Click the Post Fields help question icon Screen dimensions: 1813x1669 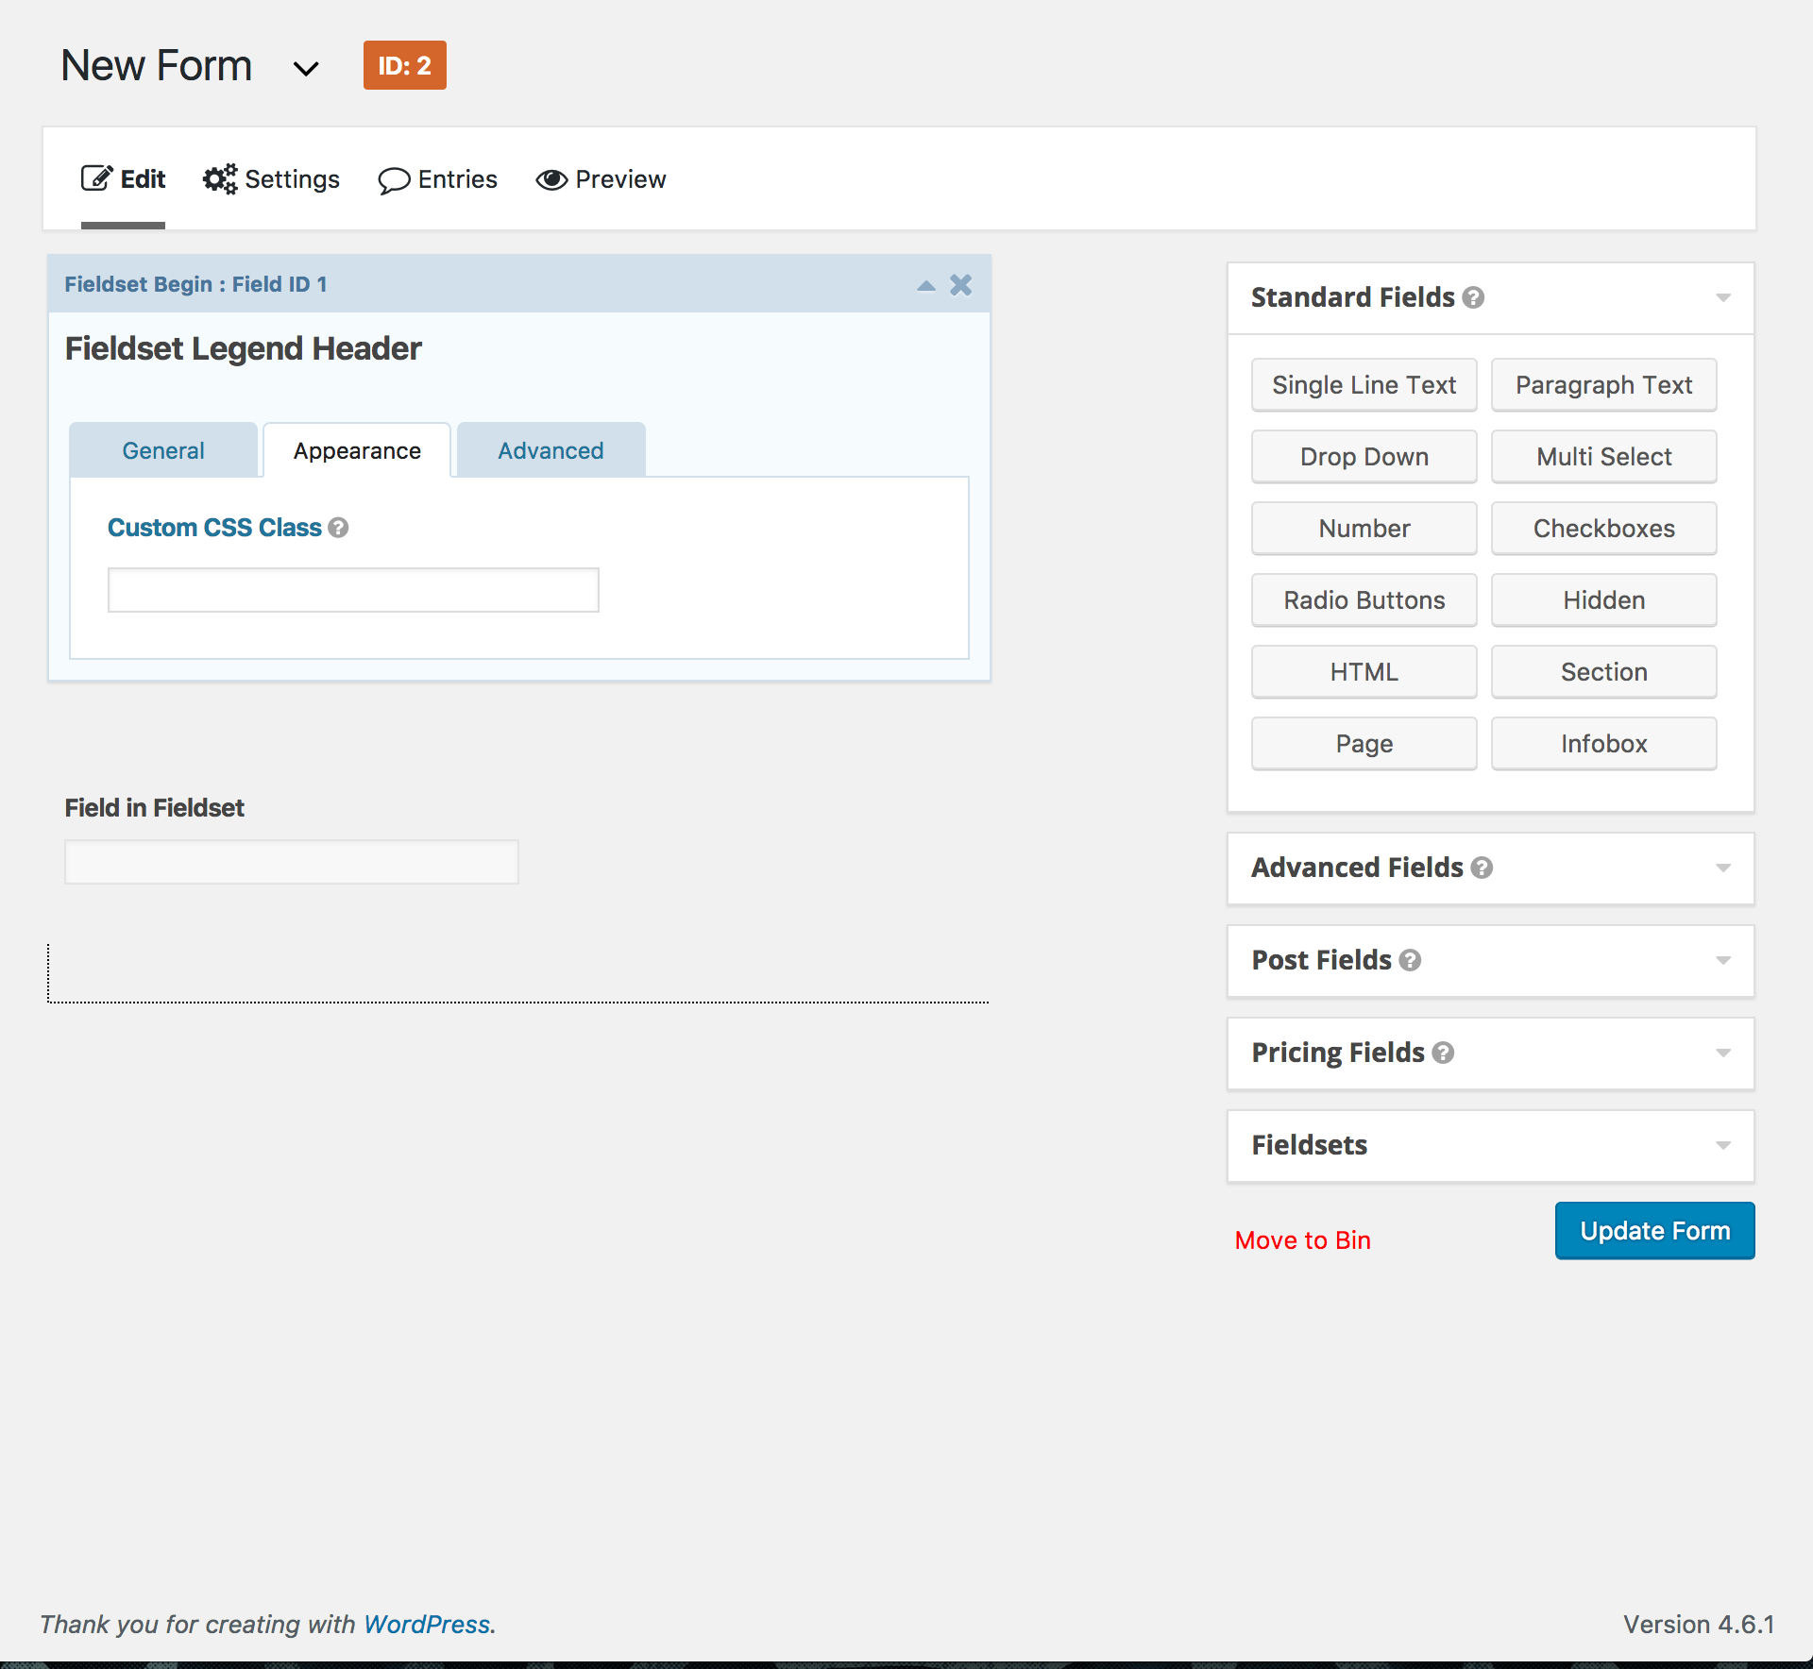1410,960
